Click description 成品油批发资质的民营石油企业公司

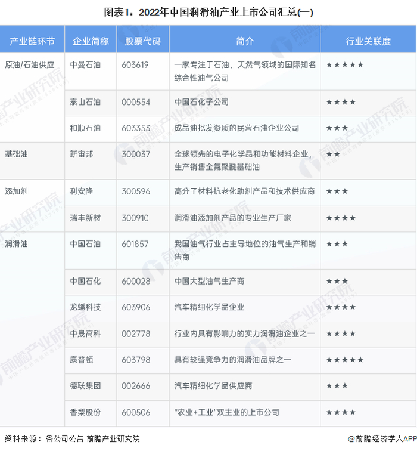[236, 128]
